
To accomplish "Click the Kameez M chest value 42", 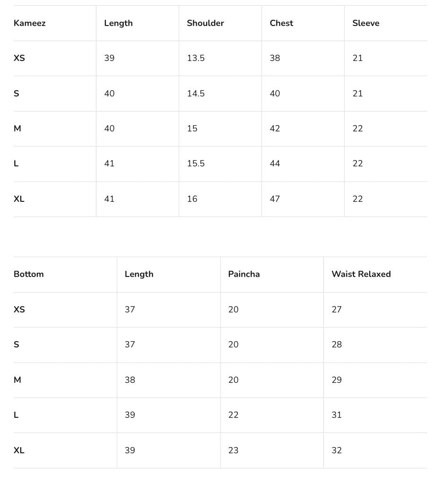I will (275, 129).
